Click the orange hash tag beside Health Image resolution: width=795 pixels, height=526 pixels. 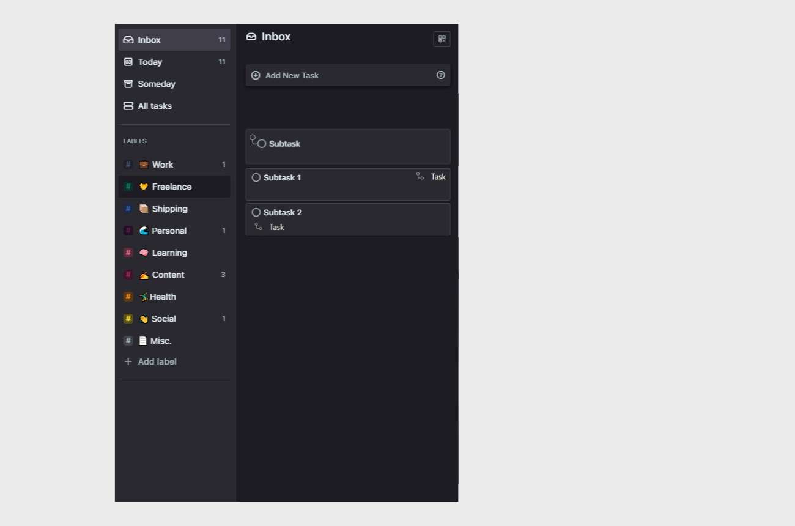click(x=128, y=297)
